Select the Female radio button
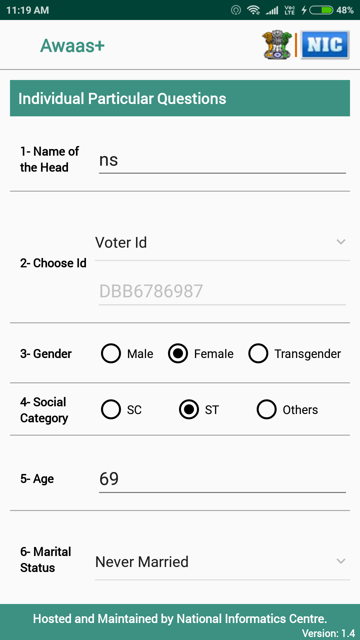 tap(178, 353)
